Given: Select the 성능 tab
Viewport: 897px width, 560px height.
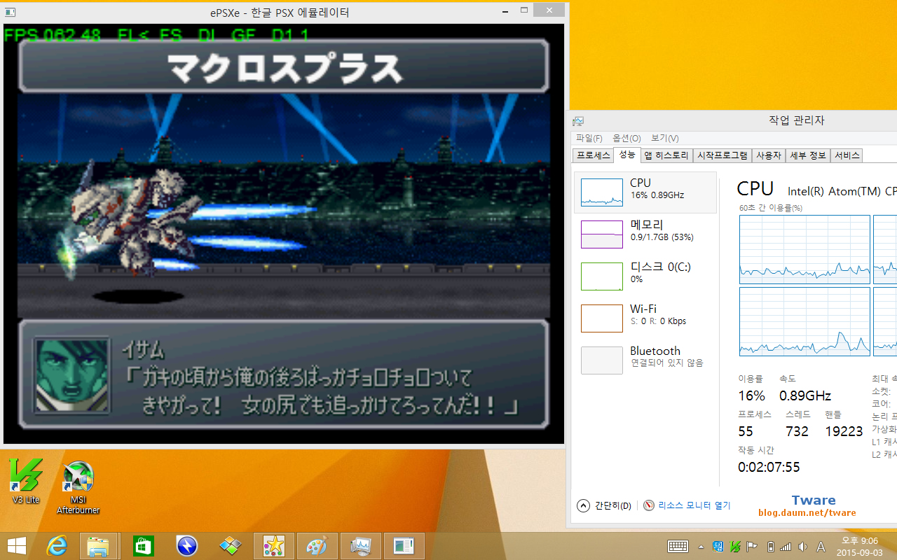Looking at the screenshot, I should pos(627,155).
